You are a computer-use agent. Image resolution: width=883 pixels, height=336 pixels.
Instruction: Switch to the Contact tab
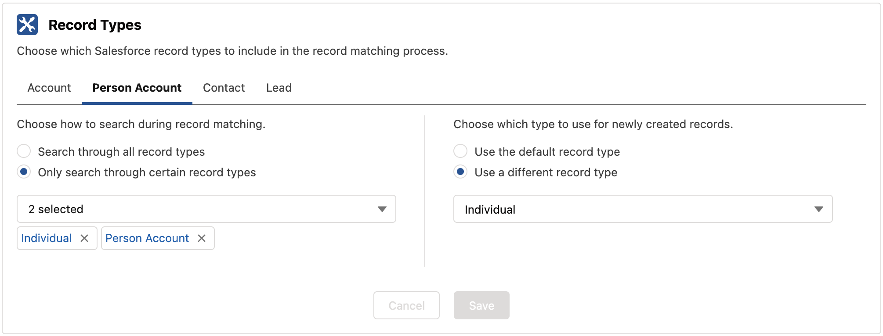tap(224, 88)
